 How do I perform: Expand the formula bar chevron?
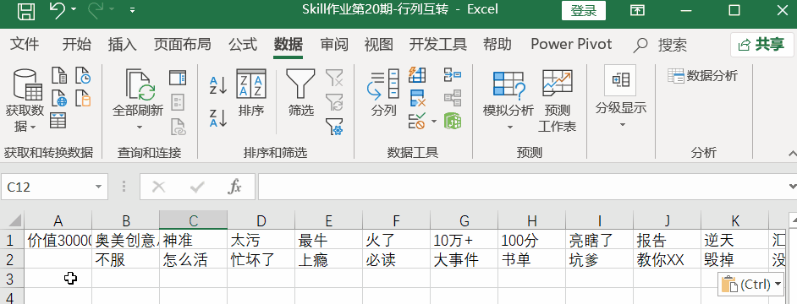[792, 187]
